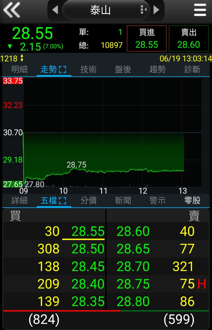Open the 分價 tab
This screenshot has width=212, height=330.
click(89, 201)
